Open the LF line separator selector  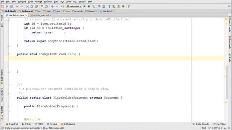[211, 128]
